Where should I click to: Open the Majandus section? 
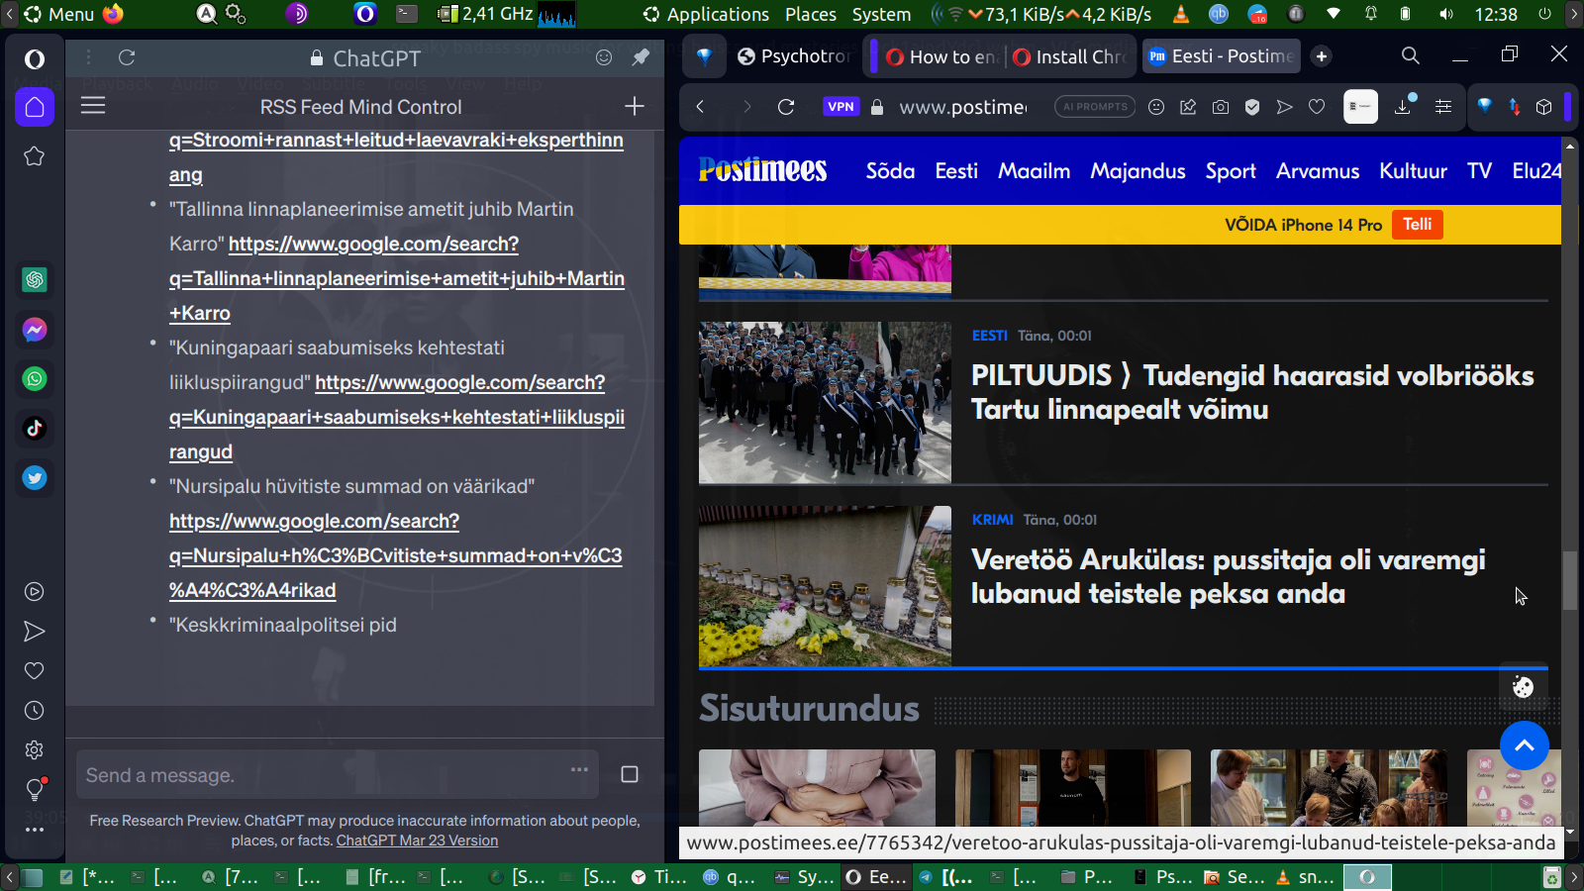click(x=1138, y=171)
